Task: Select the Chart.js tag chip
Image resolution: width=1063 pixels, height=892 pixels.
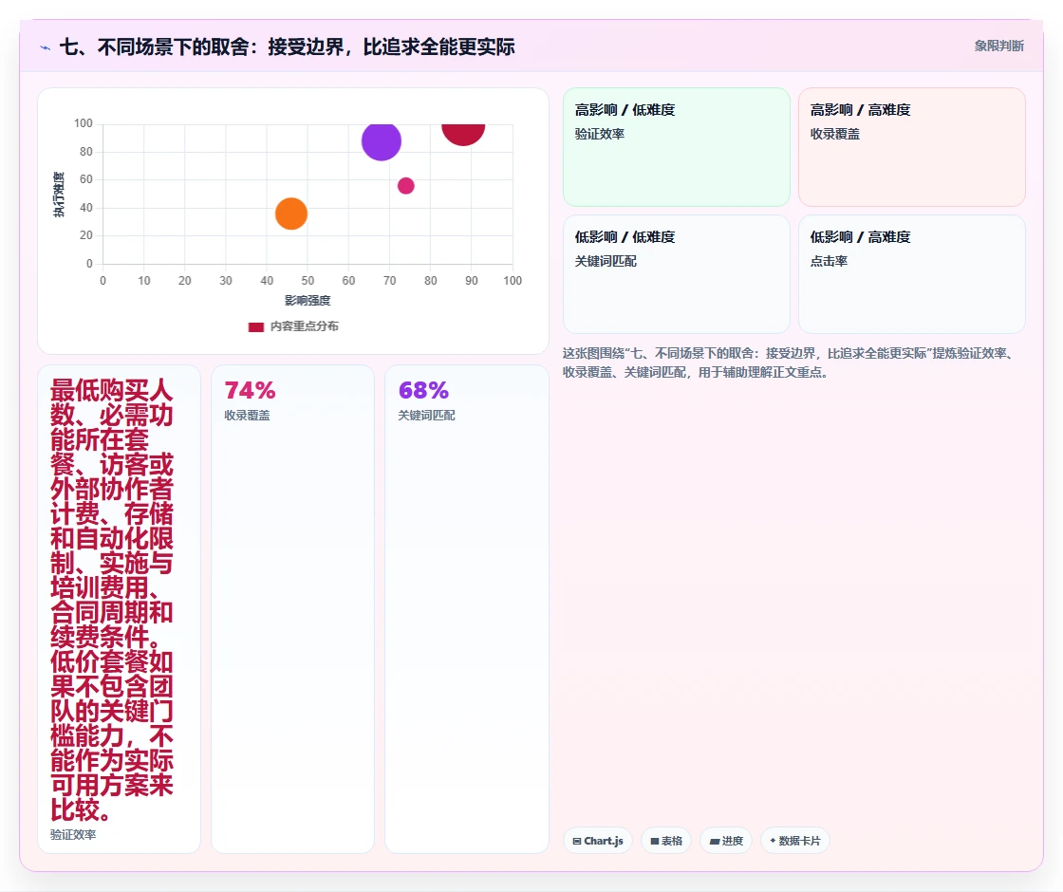Action: point(598,841)
